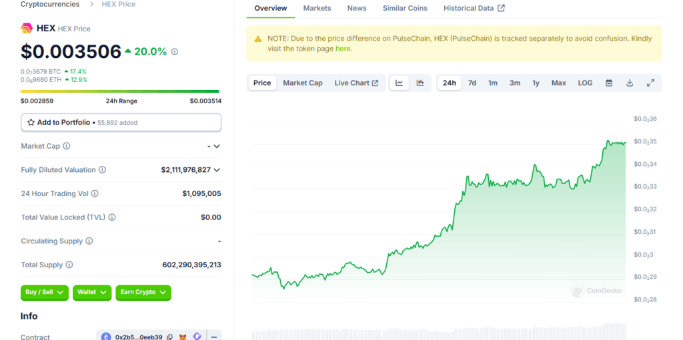Follow the 'here' token page link
This screenshot has height=340, width=683.
(x=342, y=49)
